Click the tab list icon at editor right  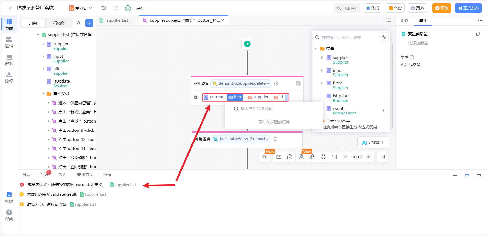tap(389, 20)
